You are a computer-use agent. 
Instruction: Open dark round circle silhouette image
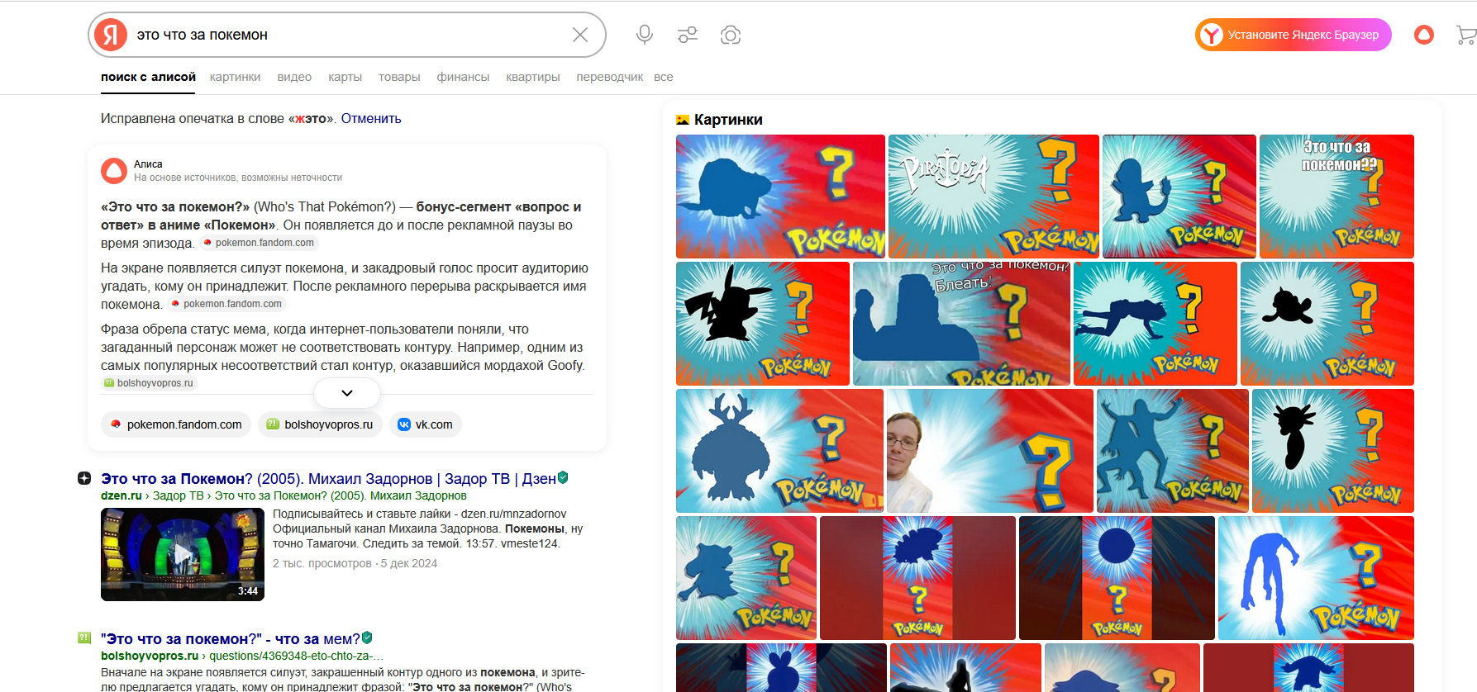[x=1117, y=578]
